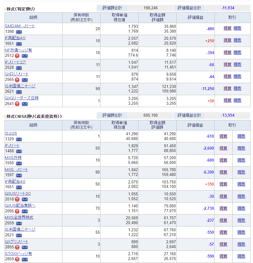Click mail icon beside code 2855
Viewport: 253px width, 263px height.
coord(24,247)
